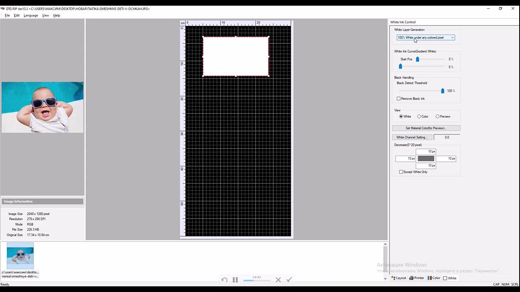Screen dimensions: 520x292
Task: Click the White Channel Setting button
Action: pyautogui.click(x=412, y=137)
